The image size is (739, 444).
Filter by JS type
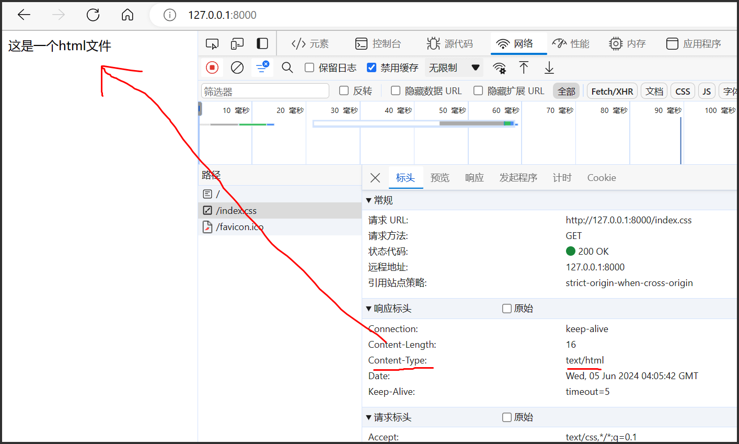pos(707,91)
